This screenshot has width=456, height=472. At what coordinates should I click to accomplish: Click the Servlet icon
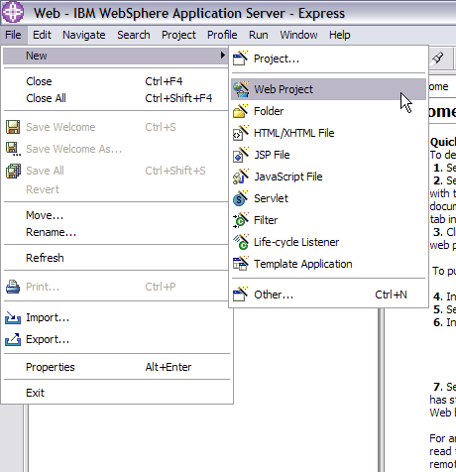[x=240, y=198]
